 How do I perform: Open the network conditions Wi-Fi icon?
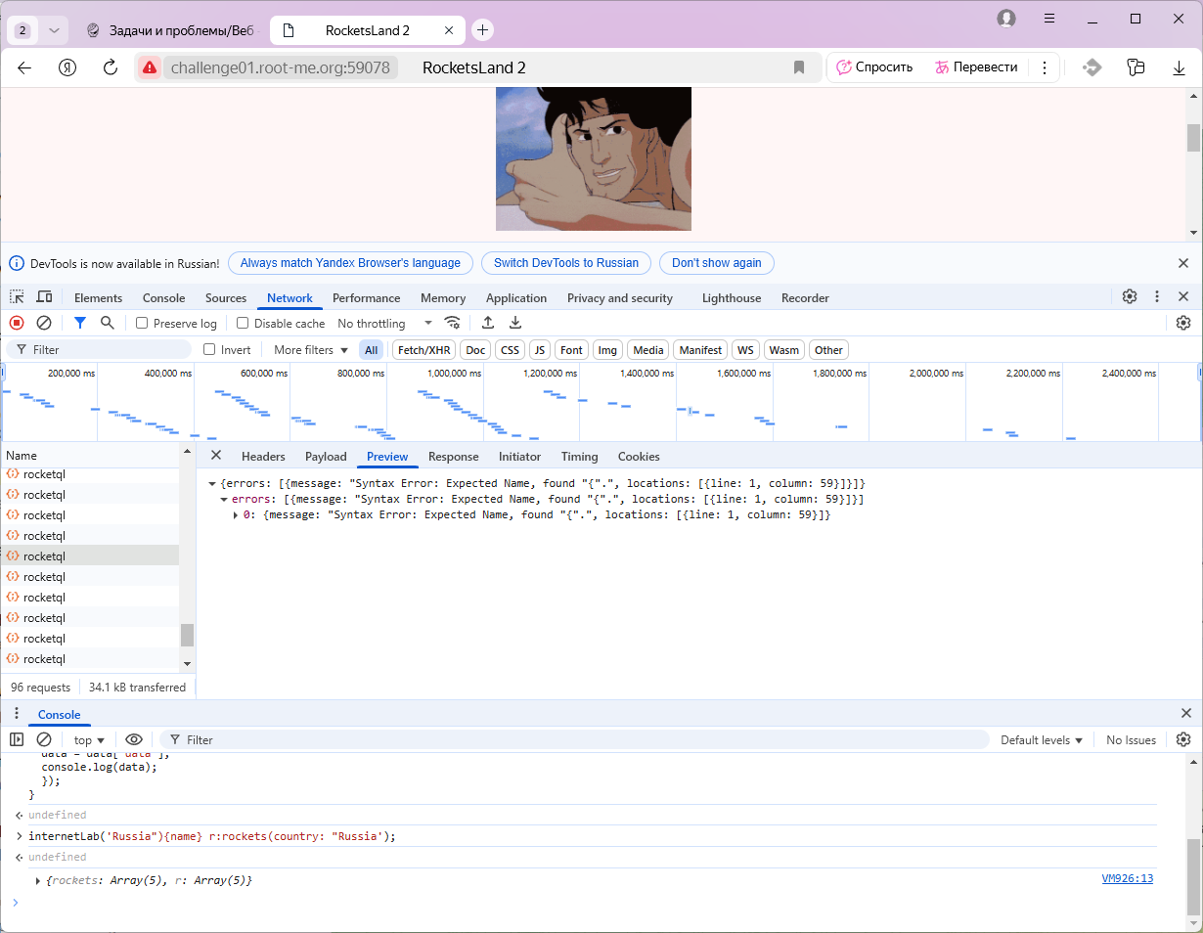click(452, 323)
